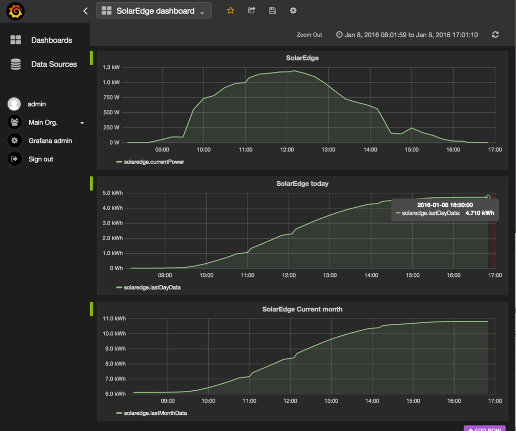Click the Zoom Out time control

309,35
